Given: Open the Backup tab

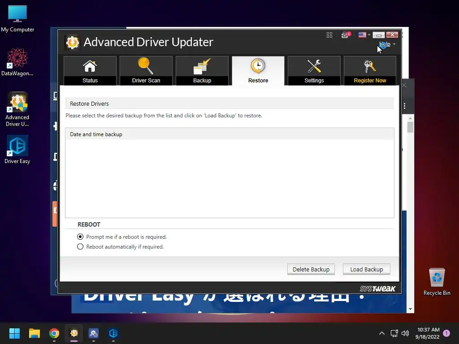Looking at the screenshot, I should click(202, 71).
